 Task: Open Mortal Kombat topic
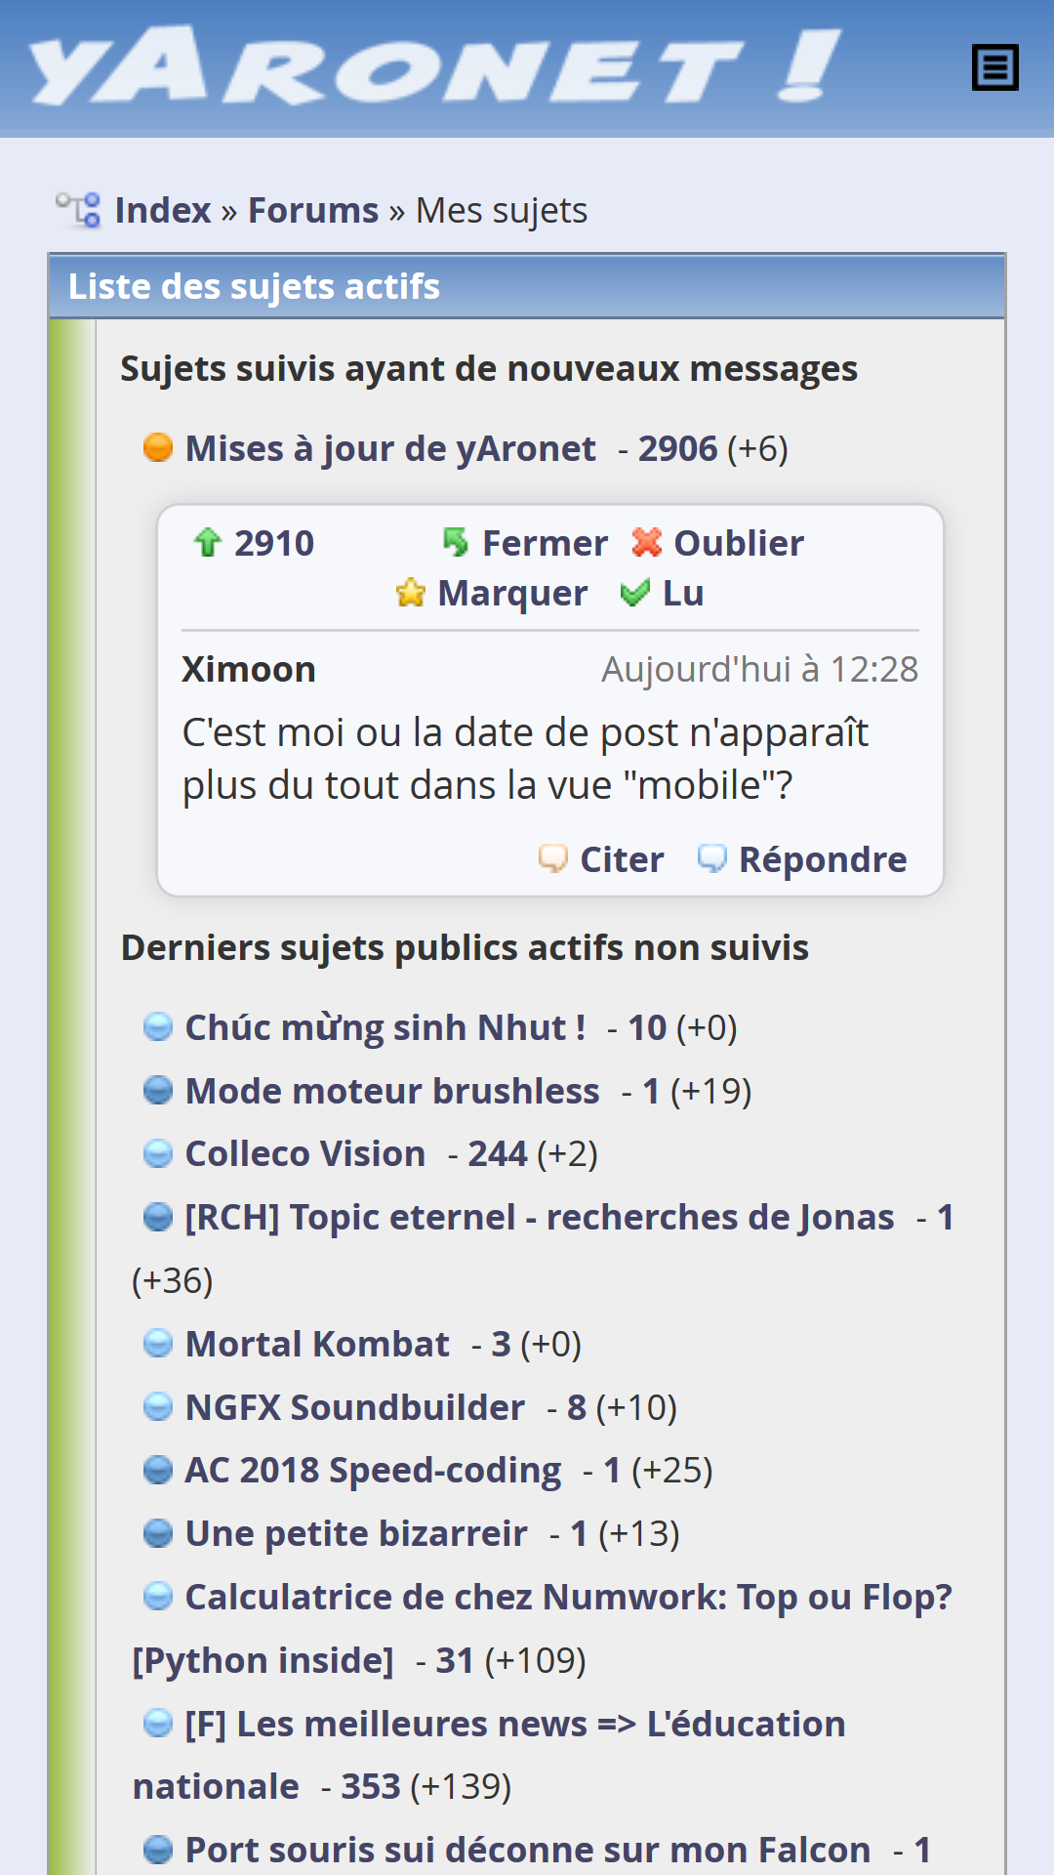(x=317, y=1345)
